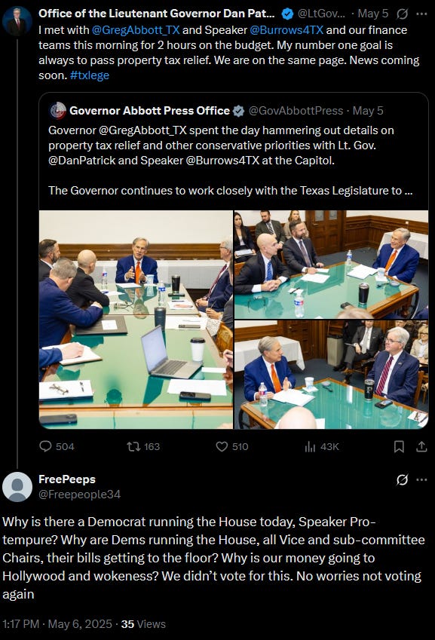Like the tweet with 510 likes

tap(231, 446)
